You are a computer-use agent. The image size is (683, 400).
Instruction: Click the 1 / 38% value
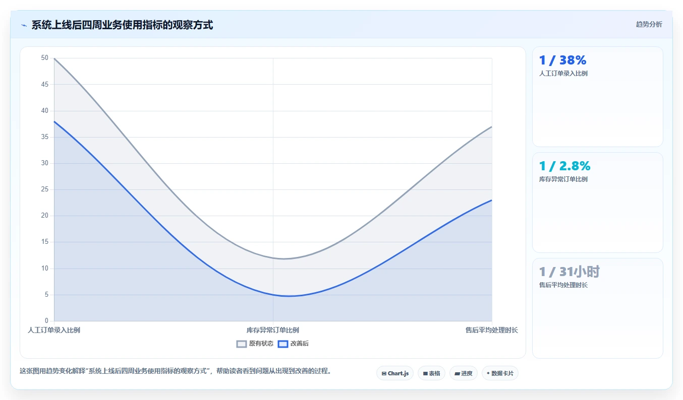[x=562, y=60]
